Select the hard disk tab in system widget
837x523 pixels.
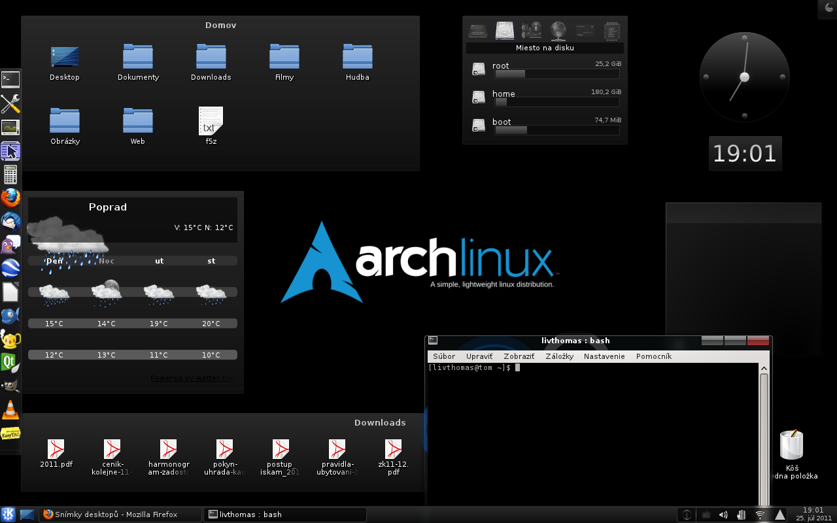[x=505, y=30]
